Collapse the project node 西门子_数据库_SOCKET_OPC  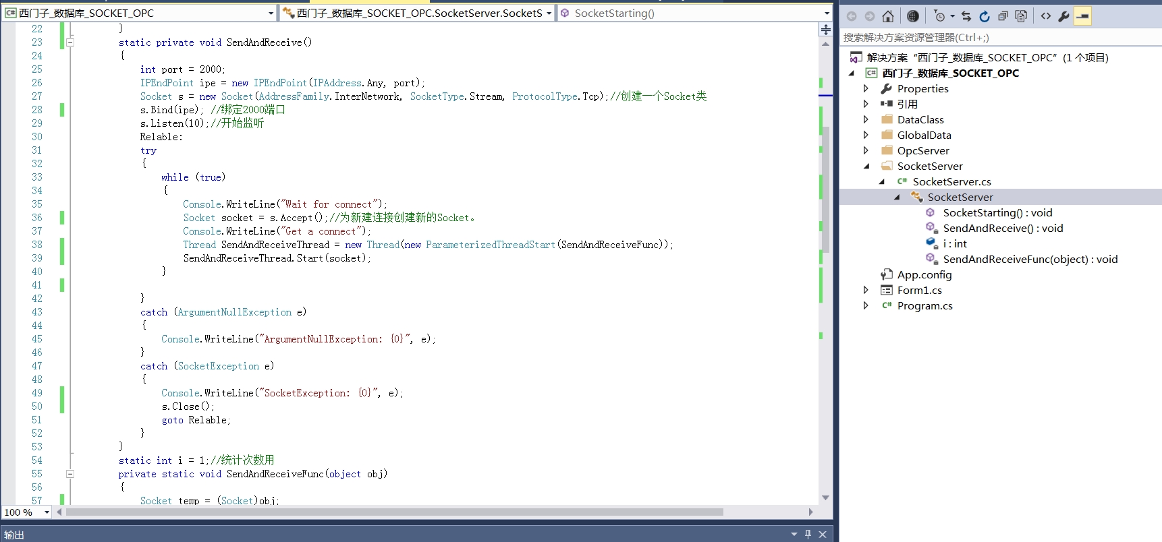point(852,73)
